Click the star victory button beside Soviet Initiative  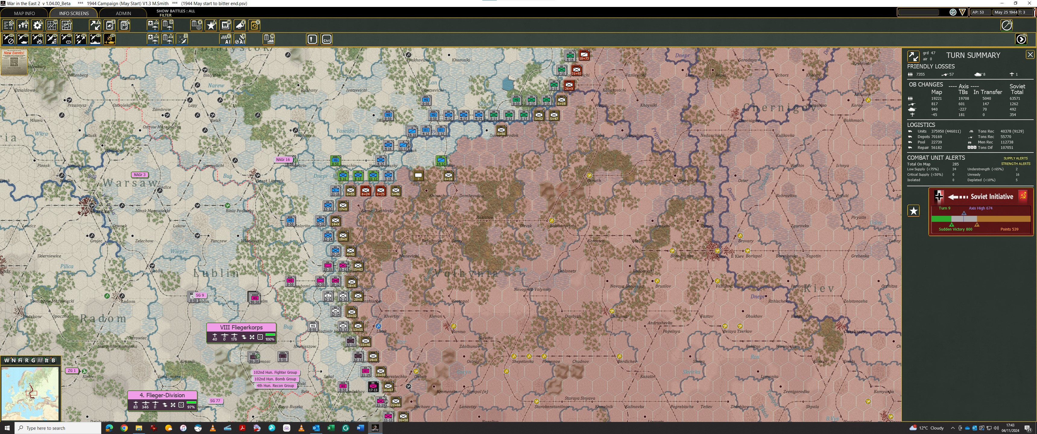click(913, 211)
